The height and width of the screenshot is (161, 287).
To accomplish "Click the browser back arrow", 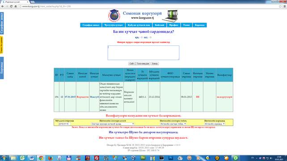I will [x=3, y=6].
